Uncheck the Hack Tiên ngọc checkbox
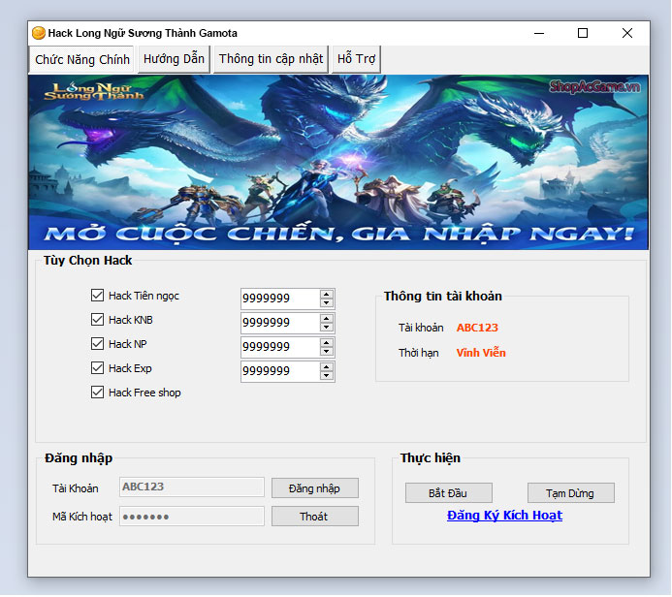The height and width of the screenshot is (597, 672). pos(97,295)
